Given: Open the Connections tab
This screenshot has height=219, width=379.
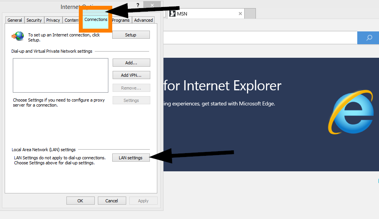Looking at the screenshot, I should coord(96,19).
